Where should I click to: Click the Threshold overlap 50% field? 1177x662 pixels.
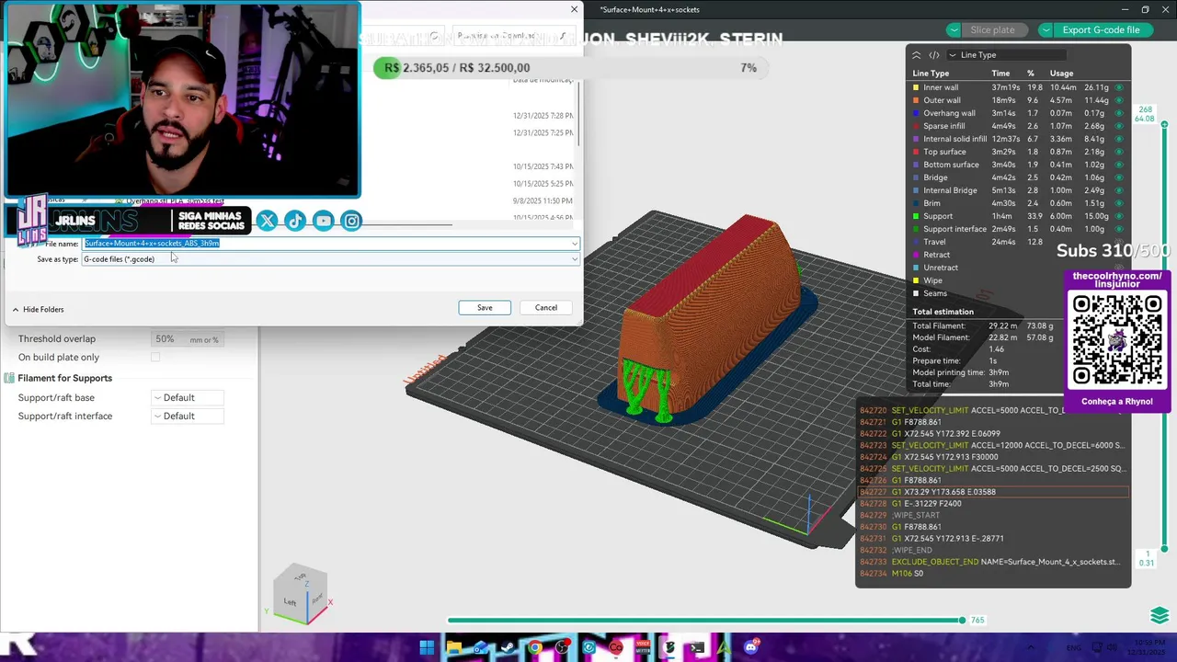[188, 339]
